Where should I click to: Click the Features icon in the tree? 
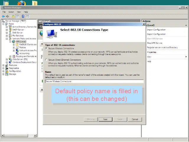point(7,65)
